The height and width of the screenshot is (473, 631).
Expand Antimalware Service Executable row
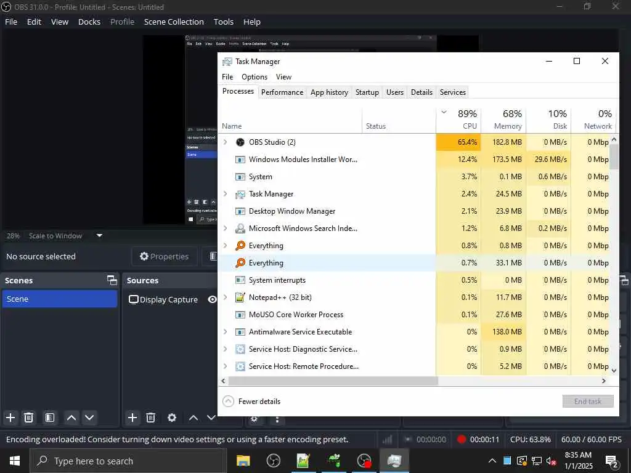226,332
